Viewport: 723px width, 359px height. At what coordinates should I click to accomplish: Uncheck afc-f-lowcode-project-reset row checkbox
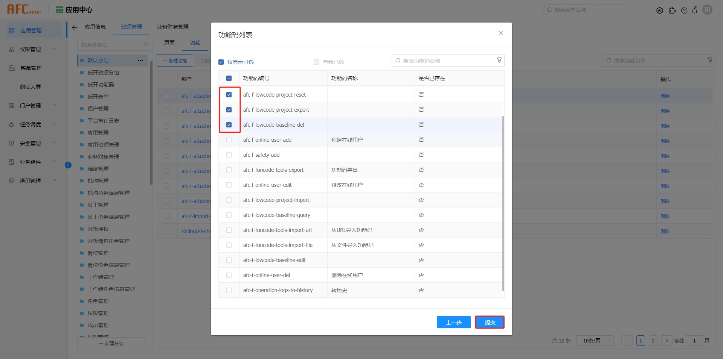point(229,95)
